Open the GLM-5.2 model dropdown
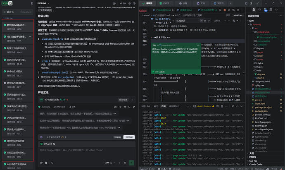 (x=110, y=163)
